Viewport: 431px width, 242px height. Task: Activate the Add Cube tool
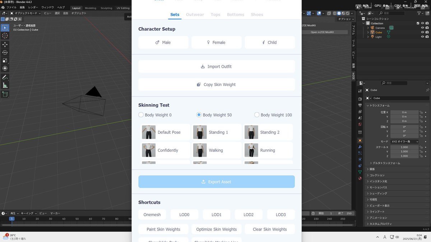click(x=5, y=94)
